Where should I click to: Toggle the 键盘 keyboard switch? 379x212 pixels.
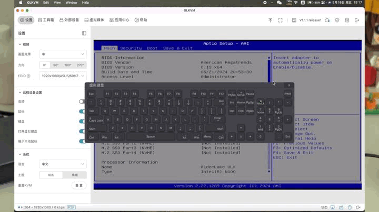click(x=82, y=121)
